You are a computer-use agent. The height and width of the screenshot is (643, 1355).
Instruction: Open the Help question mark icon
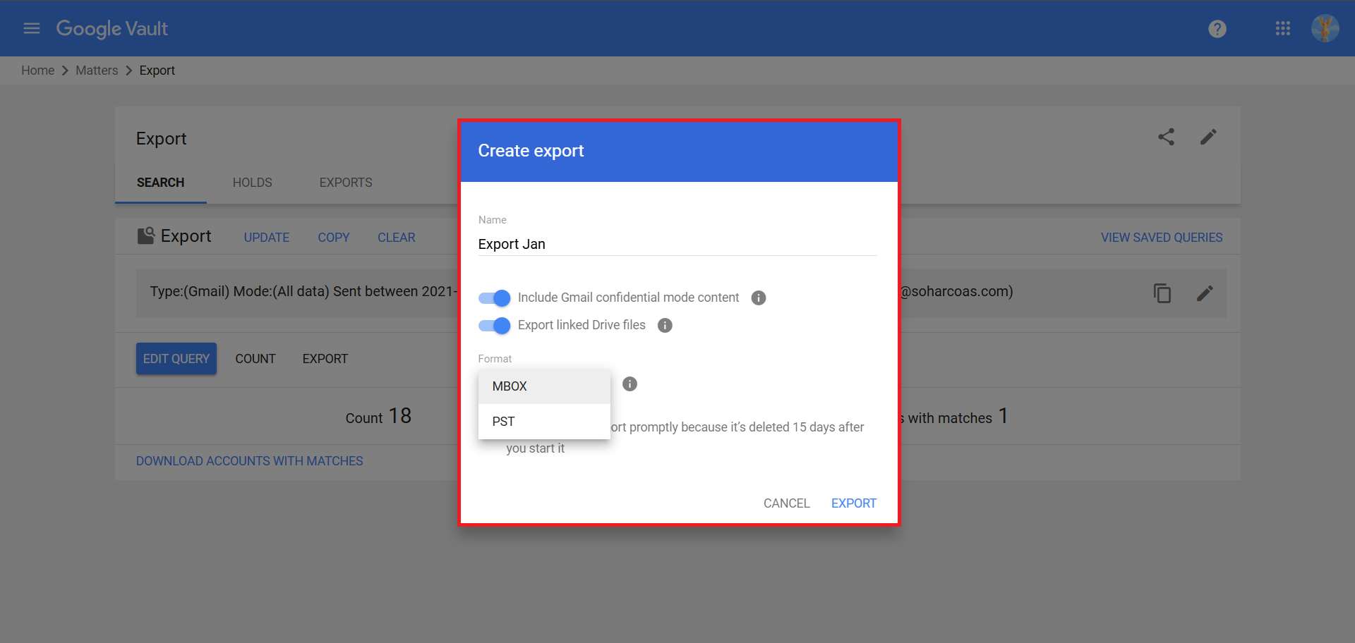click(x=1217, y=29)
